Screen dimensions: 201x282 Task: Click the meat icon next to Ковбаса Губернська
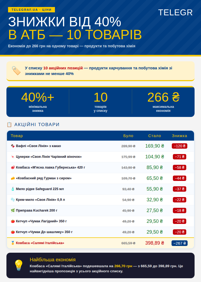[x=13, y=167]
